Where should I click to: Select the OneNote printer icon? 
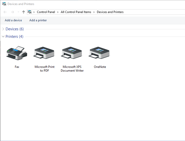click(100, 53)
